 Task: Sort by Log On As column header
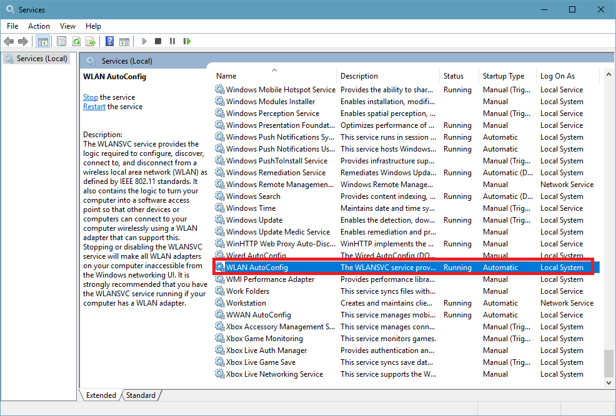click(568, 76)
